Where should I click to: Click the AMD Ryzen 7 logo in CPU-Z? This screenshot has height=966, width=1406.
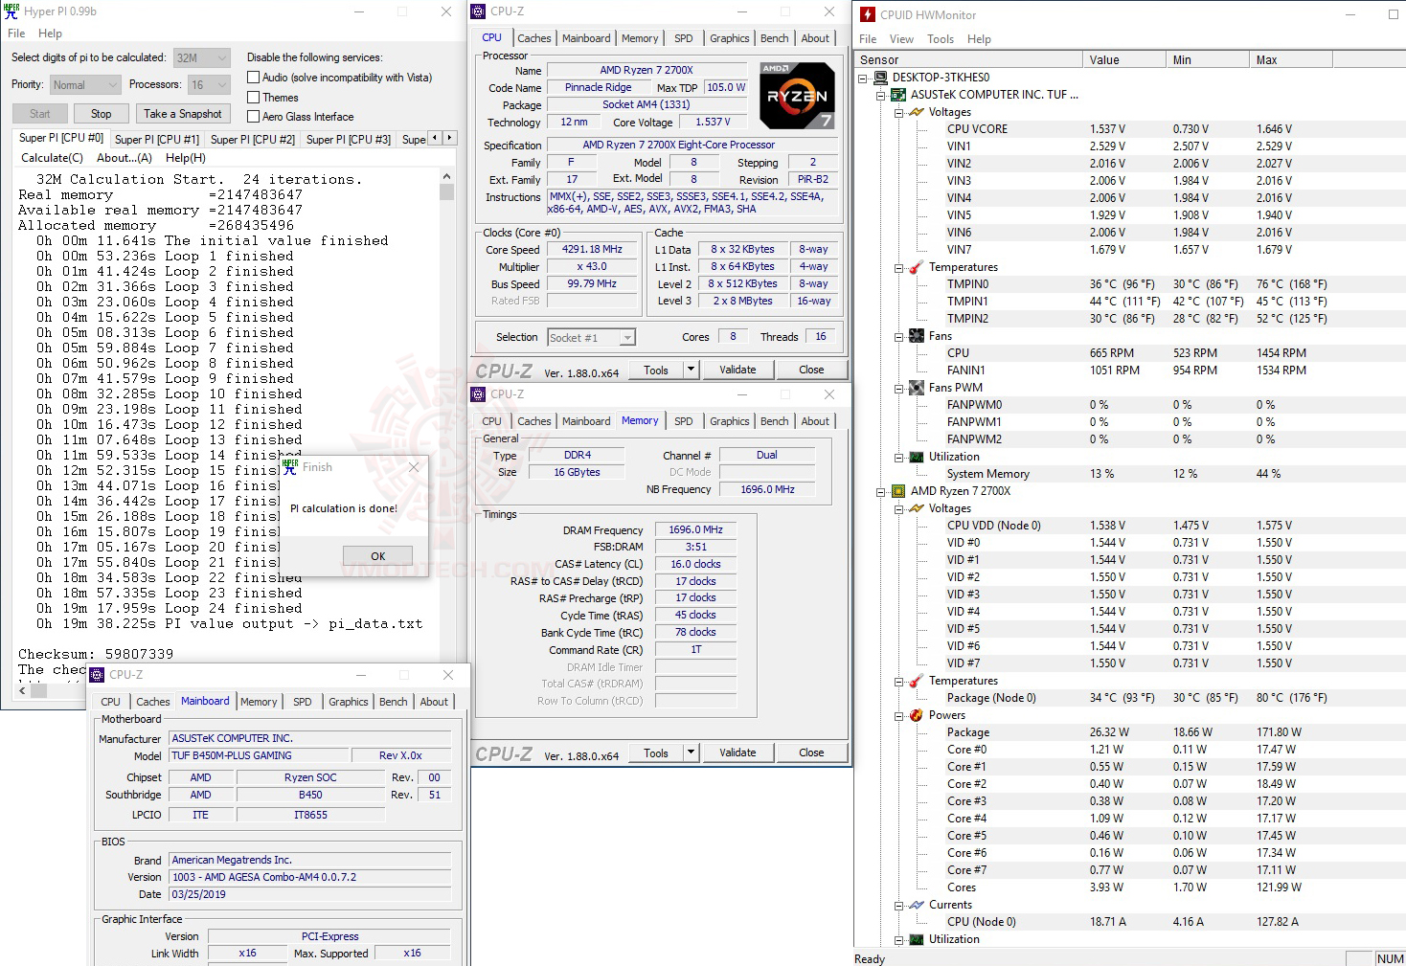(x=797, y=96)
